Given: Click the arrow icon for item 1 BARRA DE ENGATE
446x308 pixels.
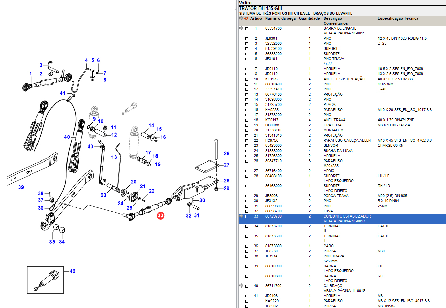Looking at the screenshot, I should coord(241,28).
